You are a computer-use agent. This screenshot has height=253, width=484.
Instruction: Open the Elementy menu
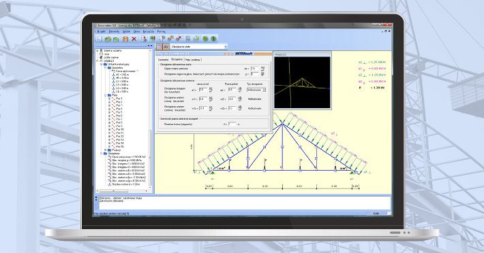coord(114,31)
